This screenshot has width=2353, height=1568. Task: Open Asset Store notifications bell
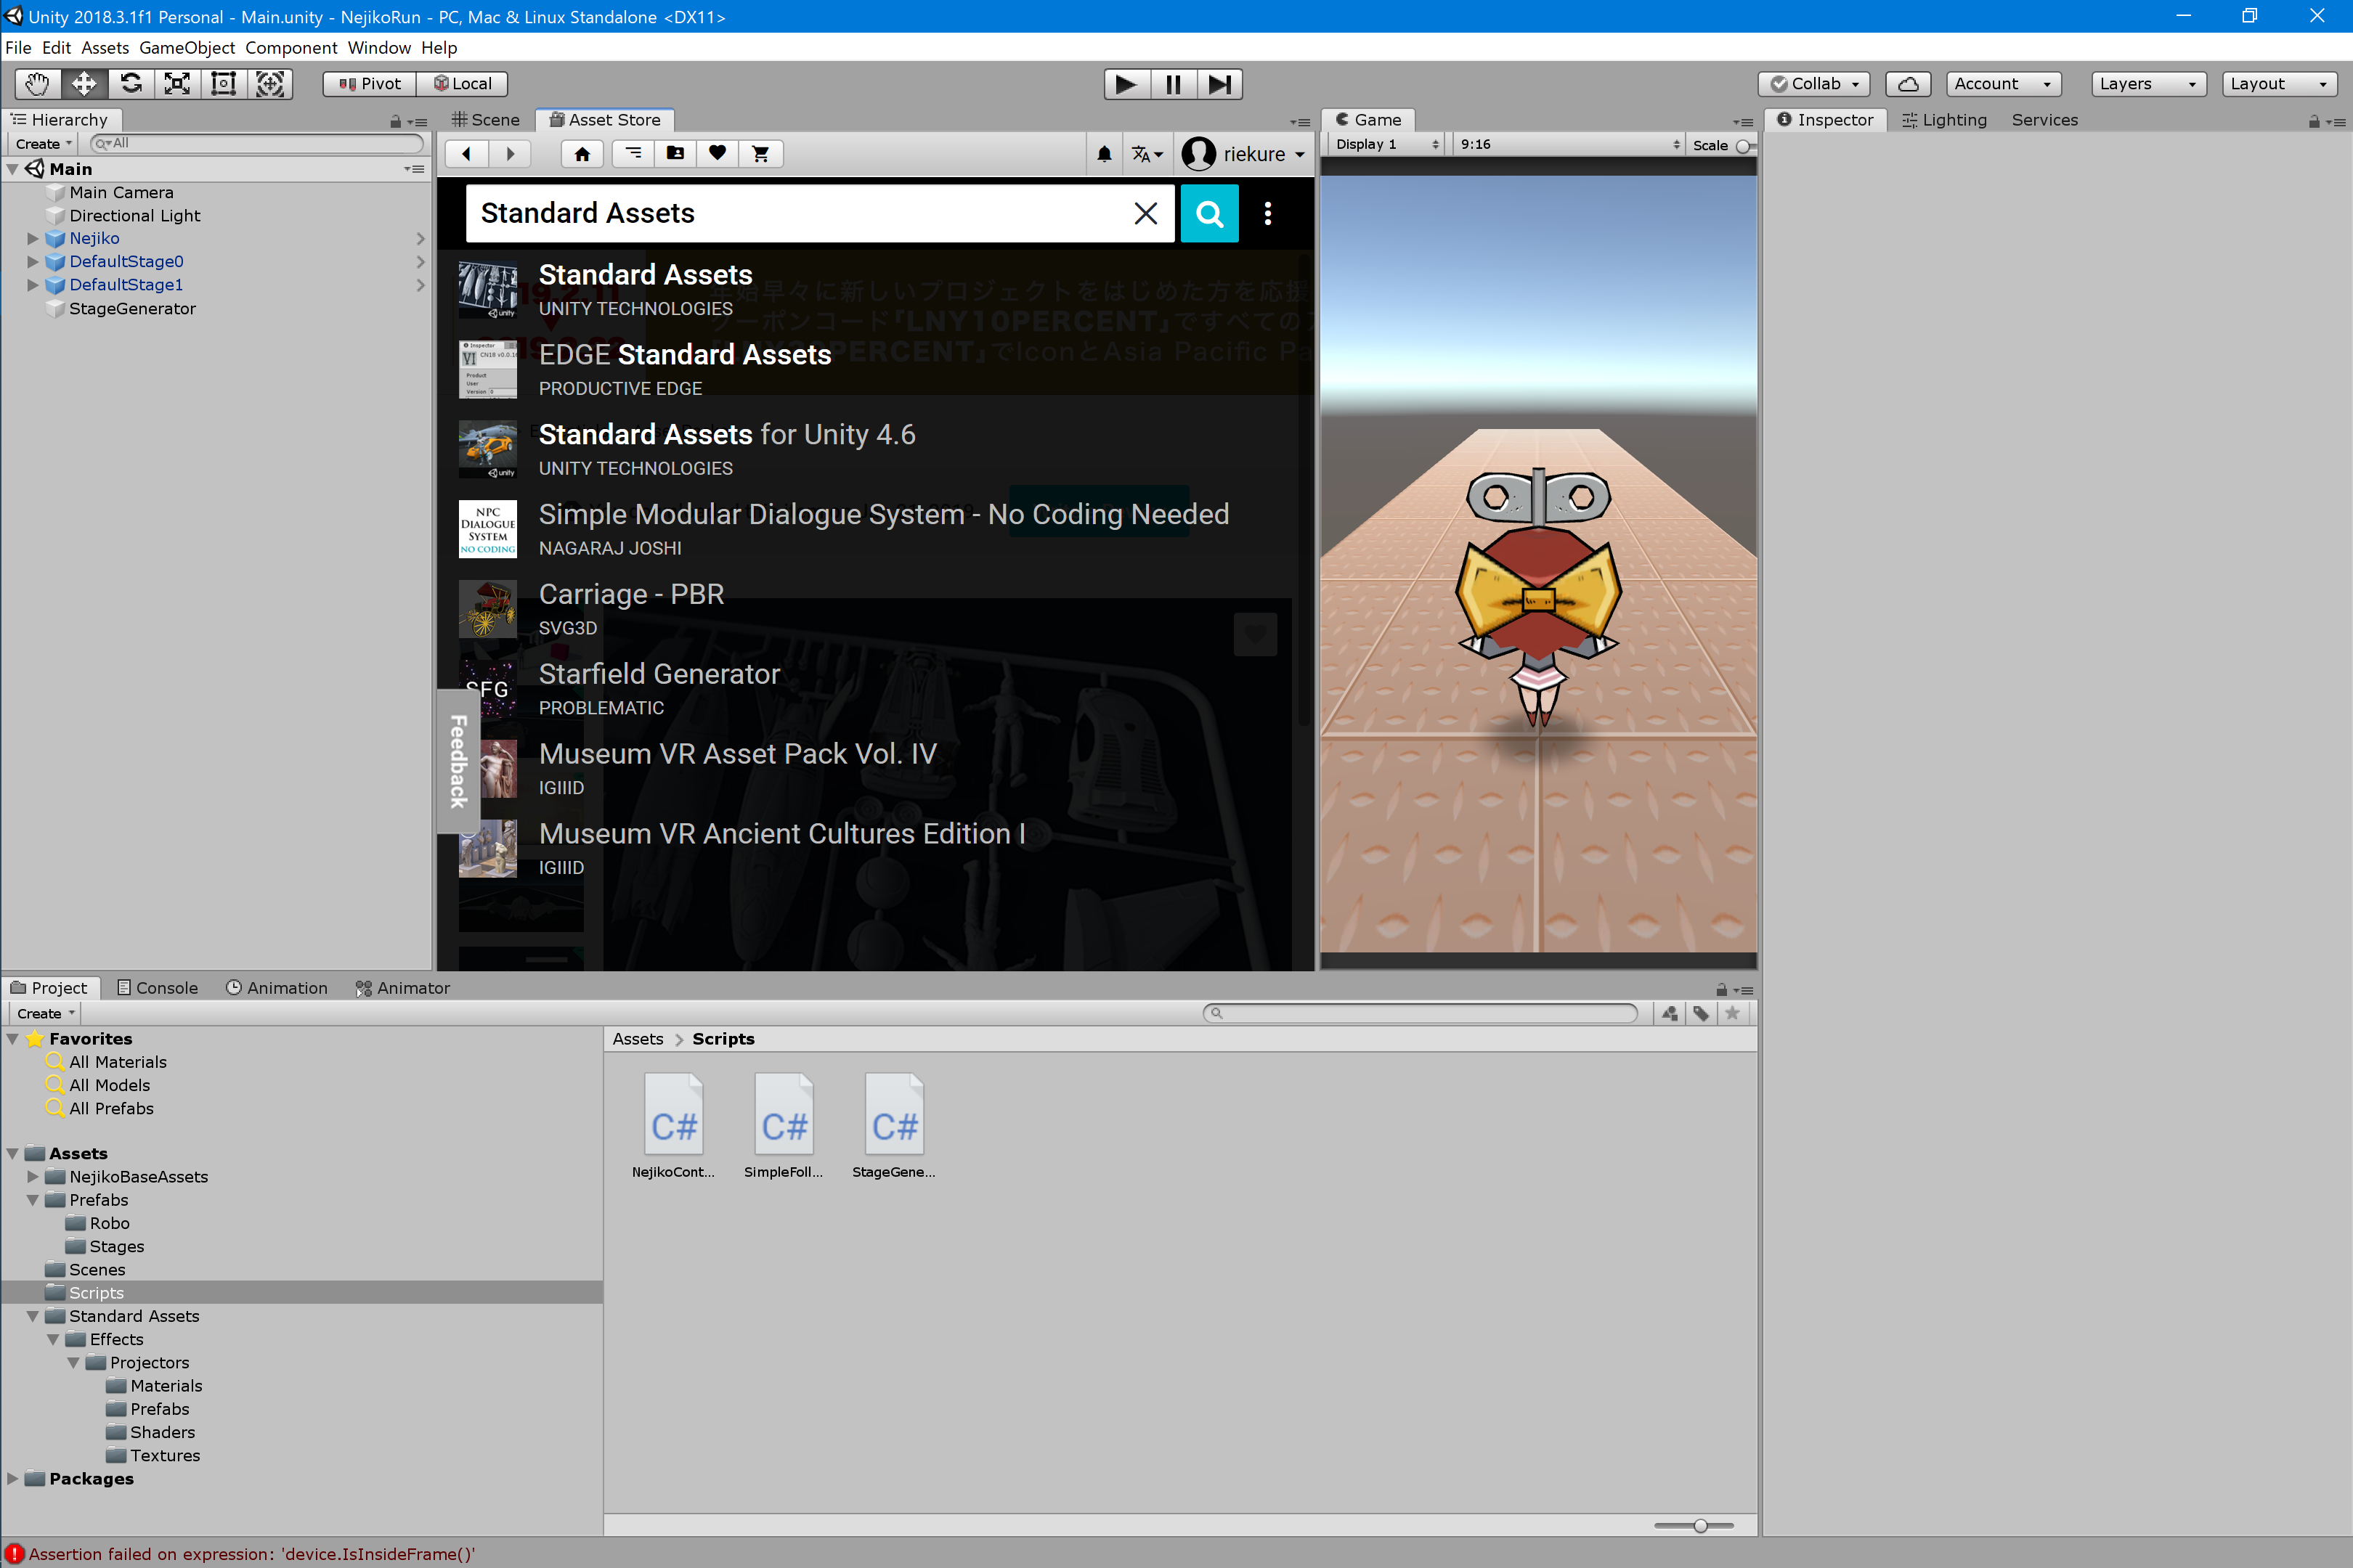[x=1105, y=153]
